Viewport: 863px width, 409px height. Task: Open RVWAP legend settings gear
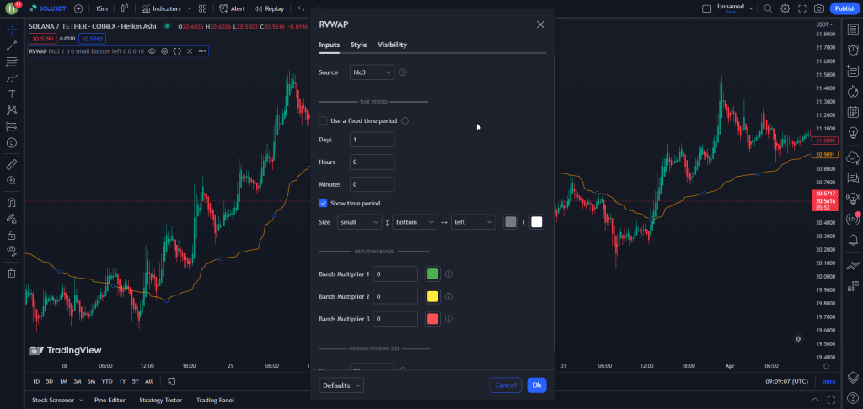coord(164,51)
